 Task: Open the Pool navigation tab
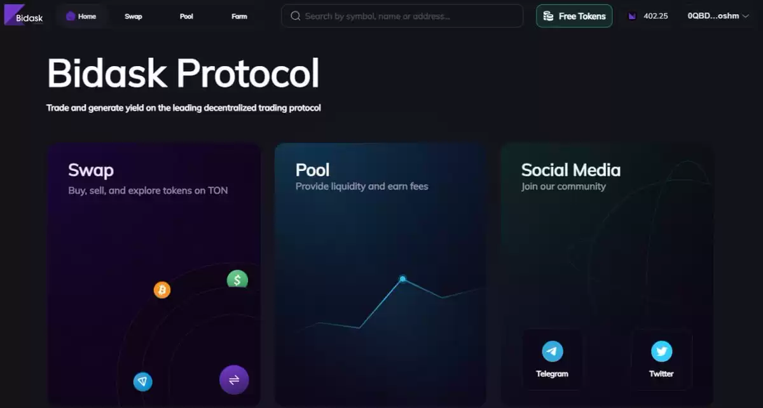click(x=186, y=16)
